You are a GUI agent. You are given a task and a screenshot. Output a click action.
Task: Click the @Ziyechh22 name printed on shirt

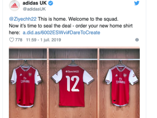point(72,72)
